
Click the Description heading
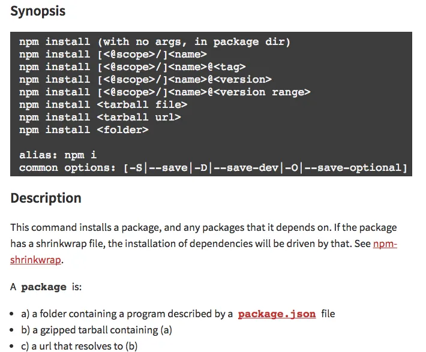46,198
